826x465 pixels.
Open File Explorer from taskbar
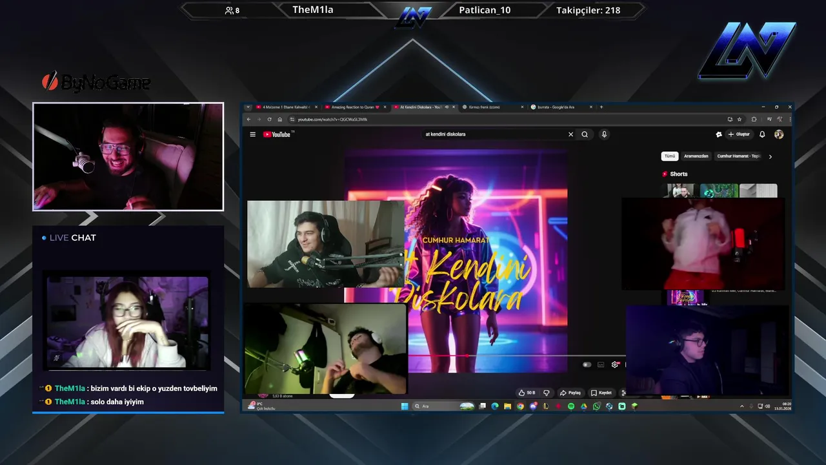tap(507, 406)
